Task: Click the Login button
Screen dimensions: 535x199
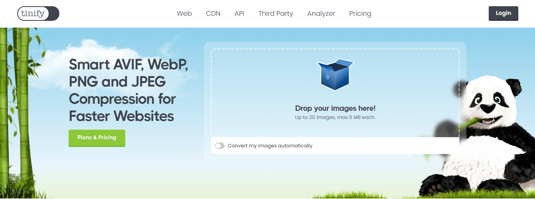Action: pyautogui.click(x=503, y=13)
